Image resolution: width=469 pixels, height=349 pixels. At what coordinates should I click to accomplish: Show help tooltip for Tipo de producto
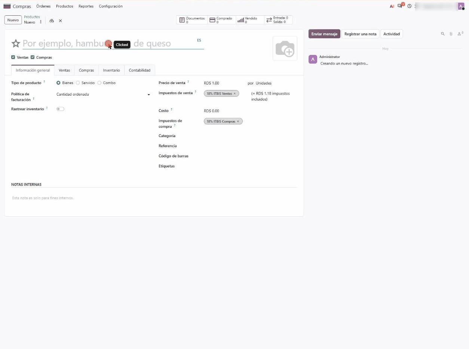click(x=44, y=81)
